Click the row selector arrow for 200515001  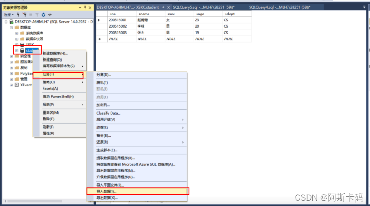pyautogui.click(x=99, y=20)
